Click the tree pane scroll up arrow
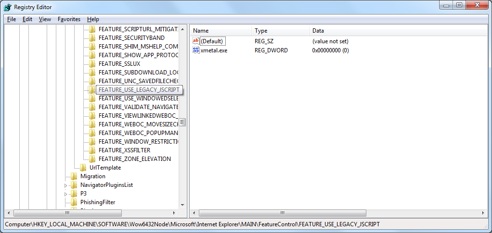The height and width of the screenshot is (233, 492). 182,29
